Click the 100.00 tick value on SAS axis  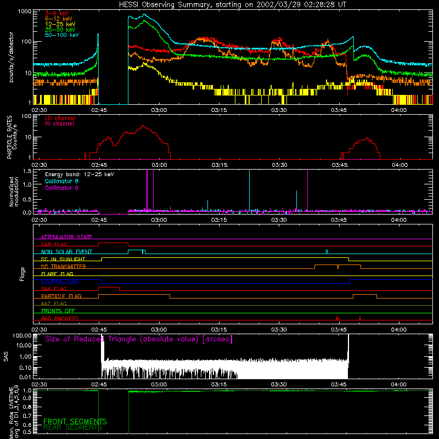click(x=22, y=335)
